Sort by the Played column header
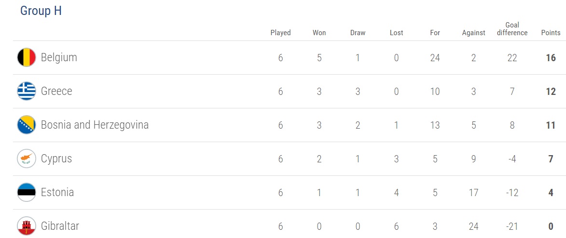 (x=280, y=33)
